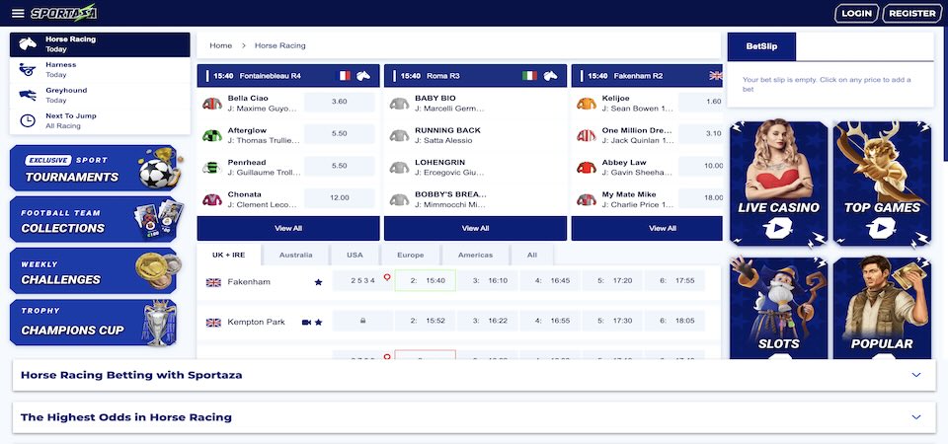This screenshot has width=948, height=444.
Task: Click the video camera icon for Kempton Park
Action: coord(306,323)
